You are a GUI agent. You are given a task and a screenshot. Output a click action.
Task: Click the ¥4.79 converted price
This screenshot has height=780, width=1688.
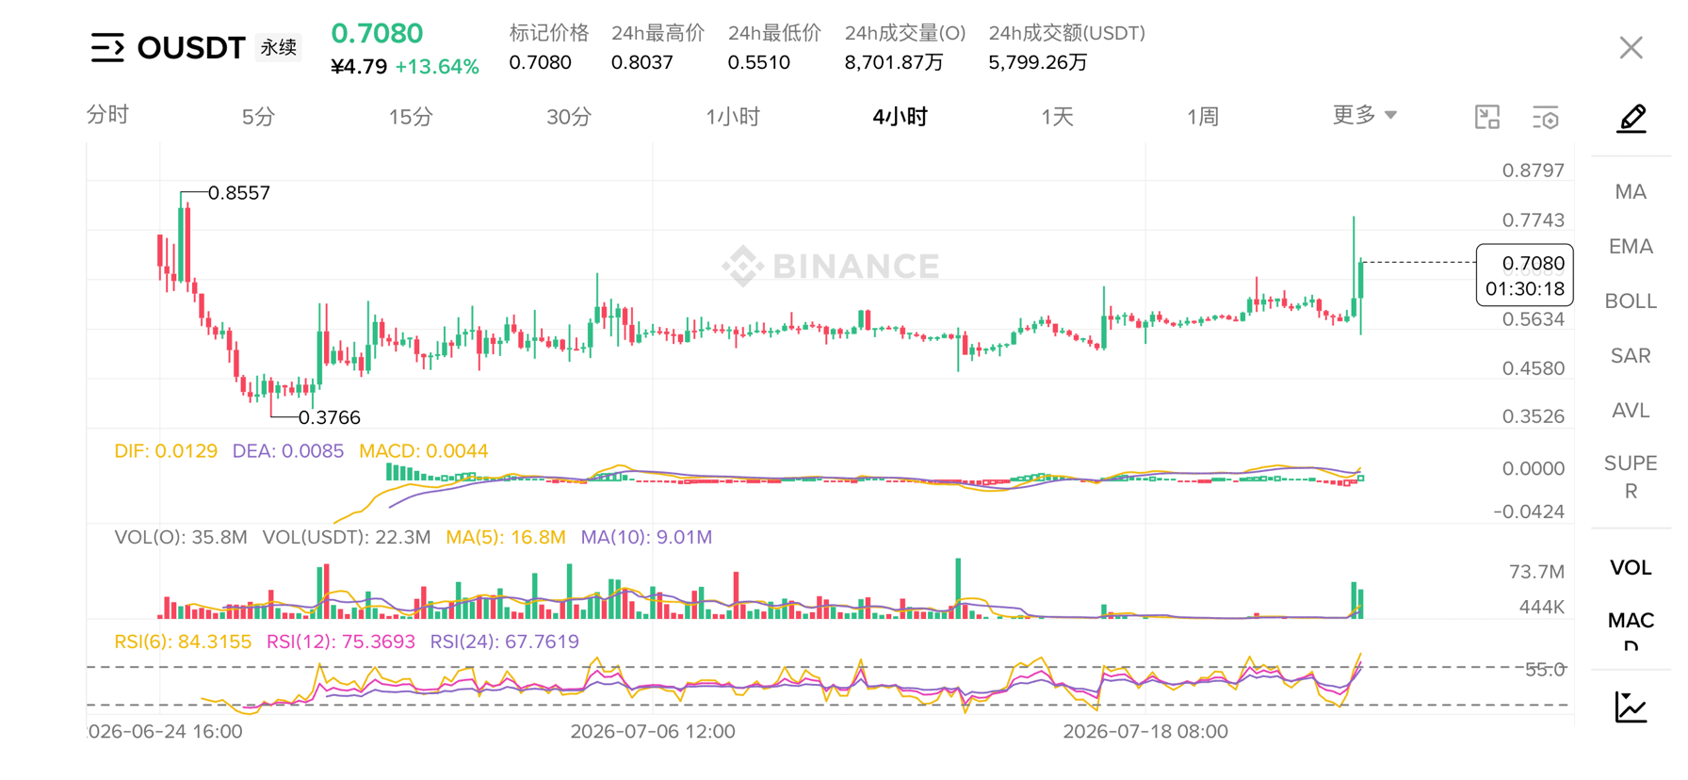[x=359, y=67]
